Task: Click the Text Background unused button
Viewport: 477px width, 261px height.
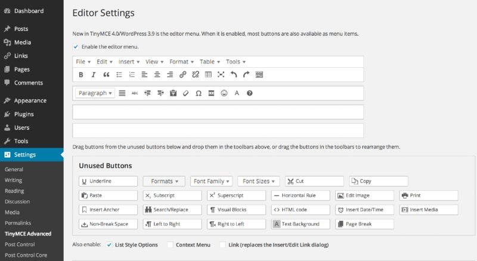Action: 300,224
